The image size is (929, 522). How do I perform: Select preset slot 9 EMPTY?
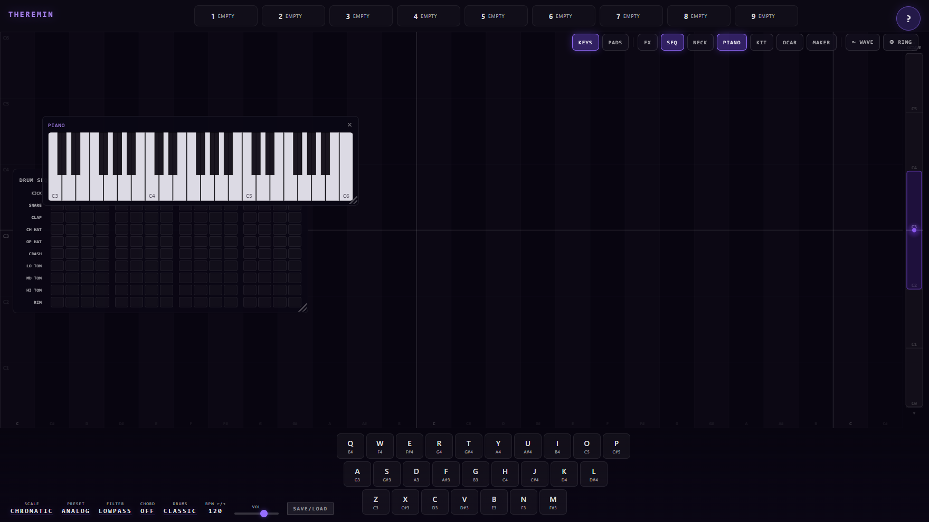tap(766, 16)
